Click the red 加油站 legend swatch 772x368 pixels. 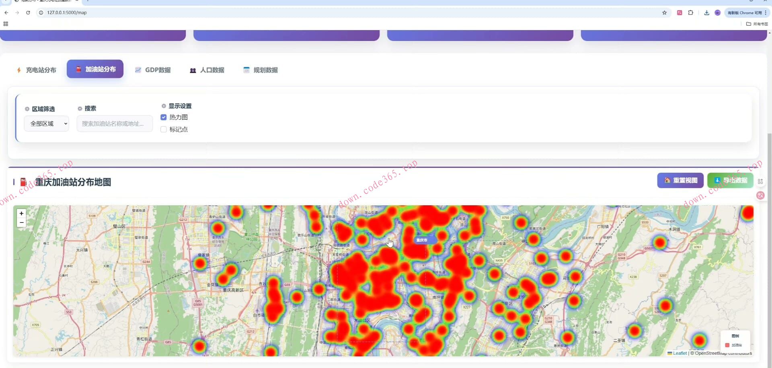(x=727, y=345)
